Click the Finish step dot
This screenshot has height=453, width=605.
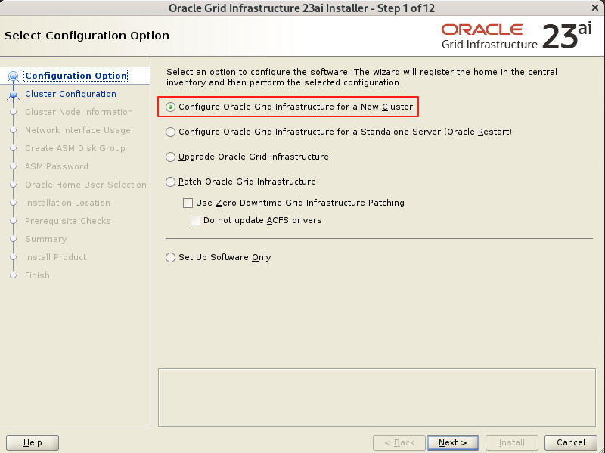[x=14, y=275]
